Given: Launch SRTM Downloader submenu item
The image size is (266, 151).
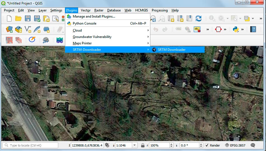Looking at the screenshot, I should [178, 50].
